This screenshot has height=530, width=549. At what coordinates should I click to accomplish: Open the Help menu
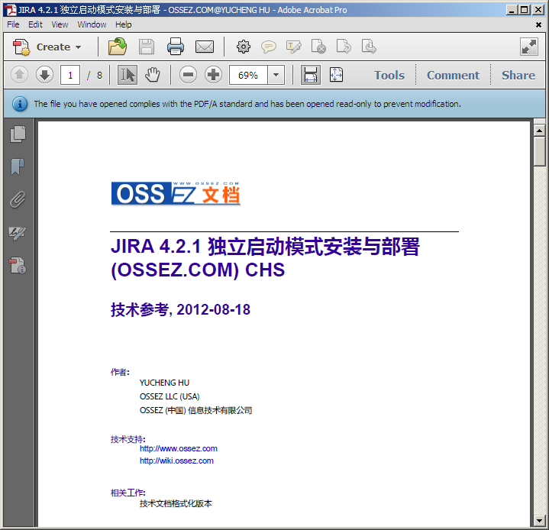tap(124, 24)
